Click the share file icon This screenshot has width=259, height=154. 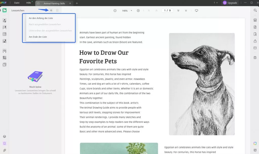(x=255, y=41)
